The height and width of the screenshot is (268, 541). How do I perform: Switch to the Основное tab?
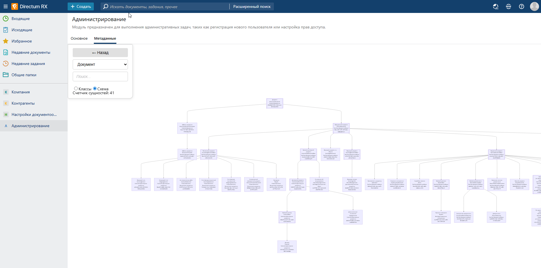79,39
